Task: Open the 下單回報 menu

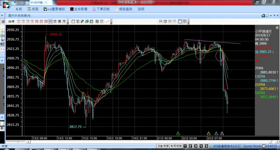Action: [101, 9]
